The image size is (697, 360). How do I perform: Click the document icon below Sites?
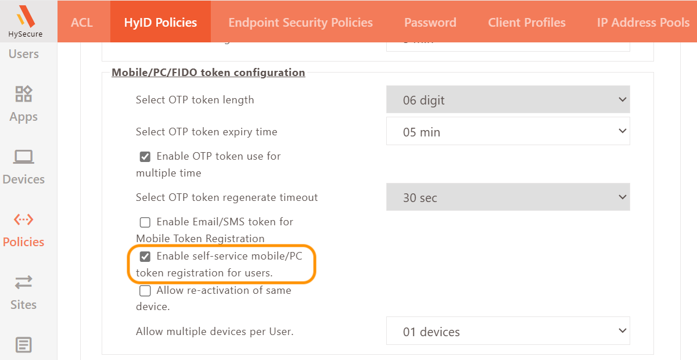click(24, 345)
